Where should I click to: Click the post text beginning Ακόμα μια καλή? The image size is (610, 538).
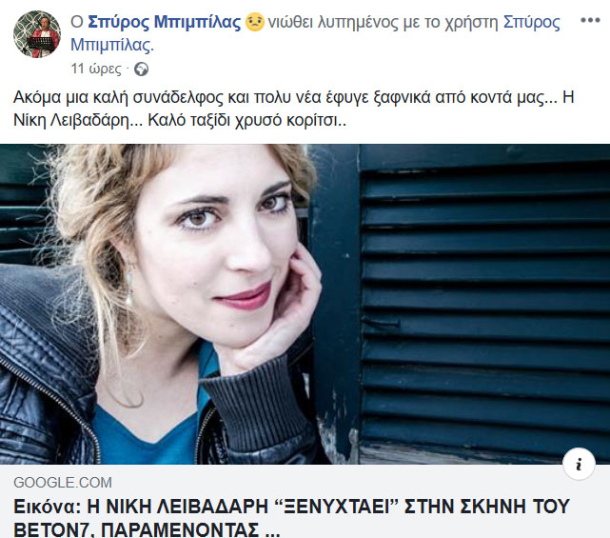294,109
